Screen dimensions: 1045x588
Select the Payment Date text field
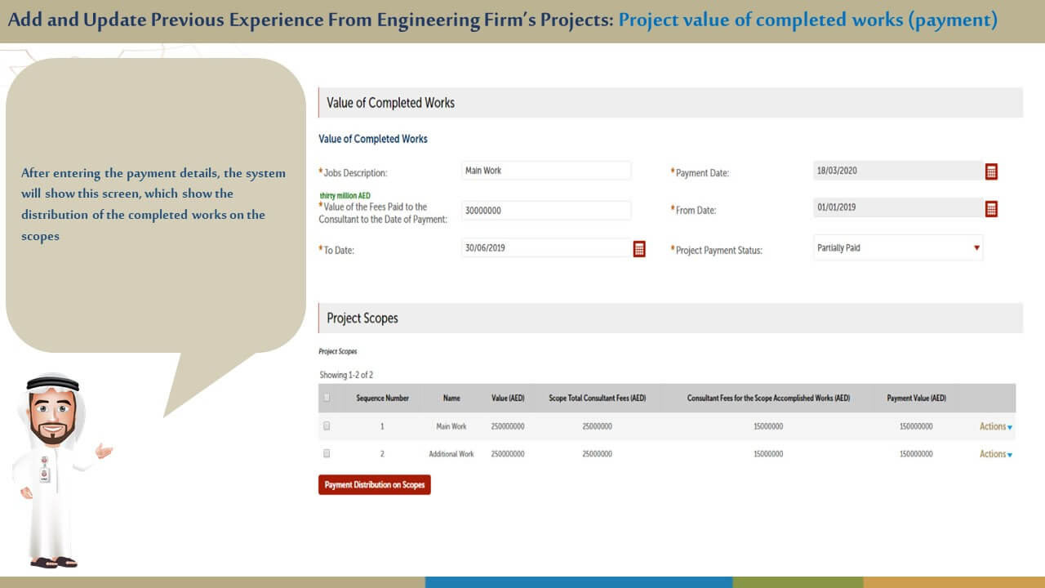[896, 171]
